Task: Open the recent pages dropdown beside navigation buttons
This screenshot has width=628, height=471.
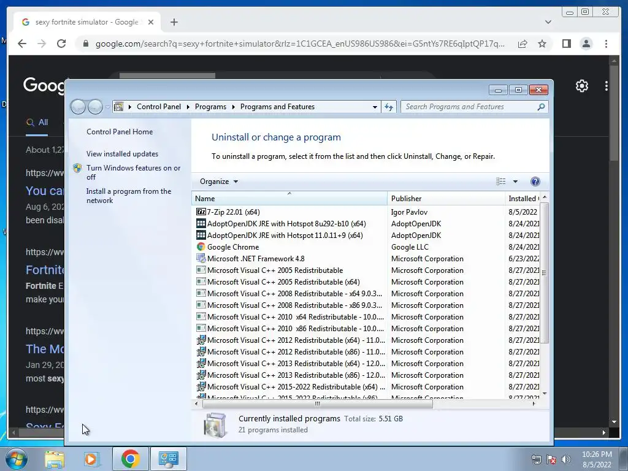Action: point(107,107)
